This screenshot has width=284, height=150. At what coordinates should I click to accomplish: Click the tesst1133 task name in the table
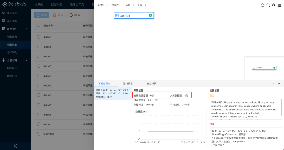(x=49, y=134)
